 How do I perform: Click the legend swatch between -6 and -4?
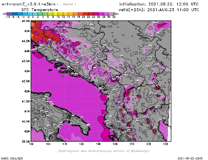[x=20, y=14]
